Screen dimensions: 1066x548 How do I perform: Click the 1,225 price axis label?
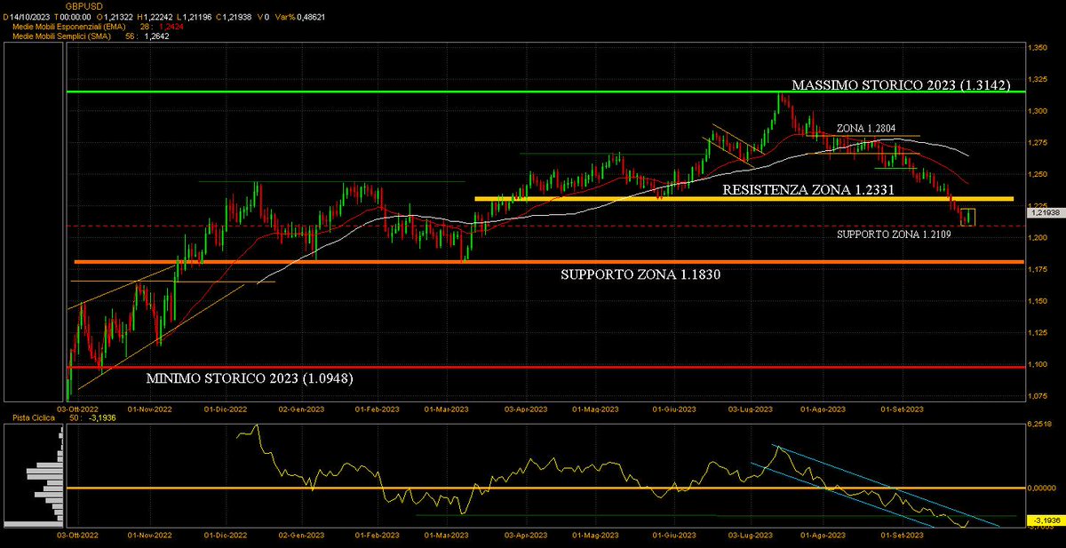click(x=1038, y=205)
